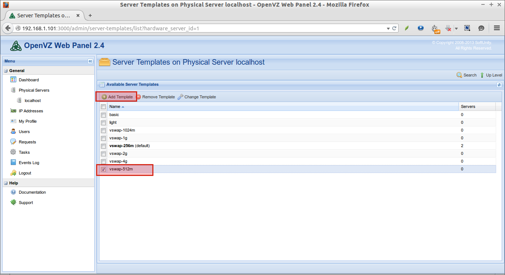This screenshot has height=275, width=505.
Task: View the Events Log
Action: [x=29, y=163]
